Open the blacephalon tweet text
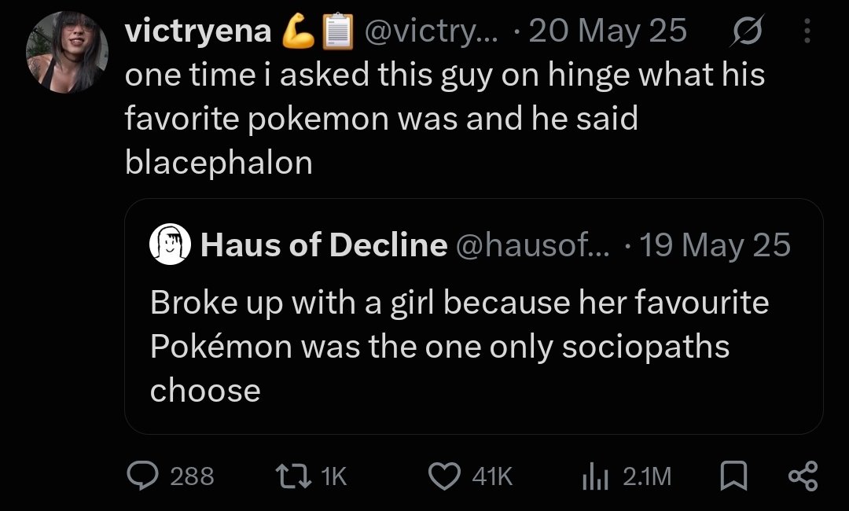Viewport: 849px width, 511px height. pos(444,119)
